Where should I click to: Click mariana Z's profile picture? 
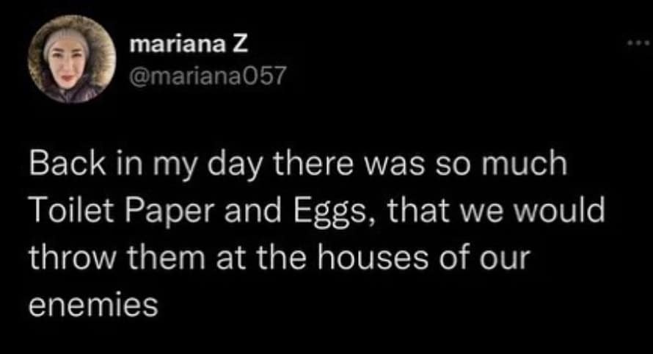coord(71,59)
